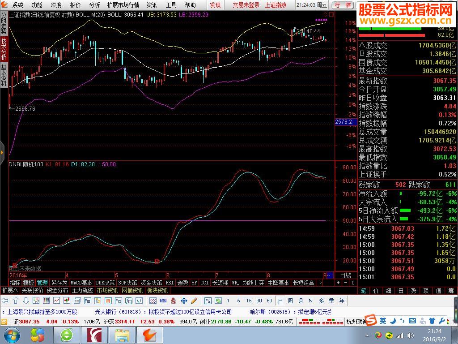Image resolution: width=458 pixels, height=344 pixels.
Task: Open the 系统 menu
Action: tap(17, 5)
